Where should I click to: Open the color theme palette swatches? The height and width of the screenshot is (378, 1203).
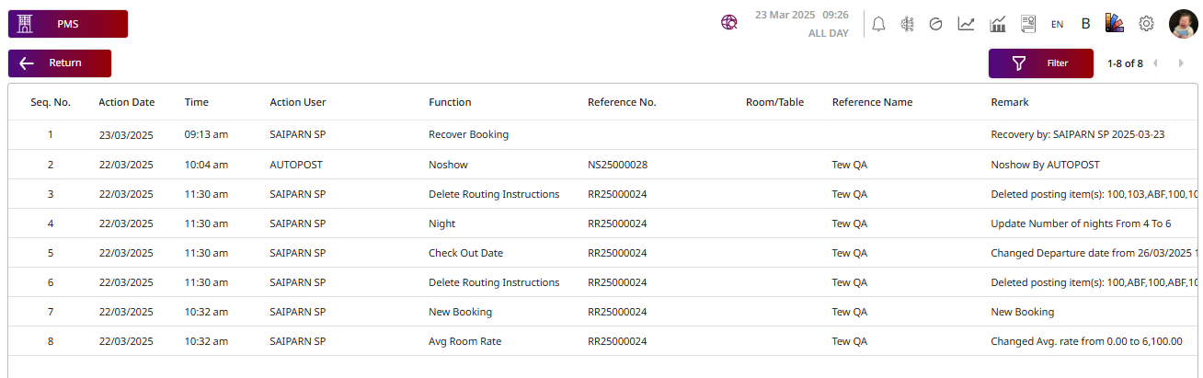[x=1115, y=24]
